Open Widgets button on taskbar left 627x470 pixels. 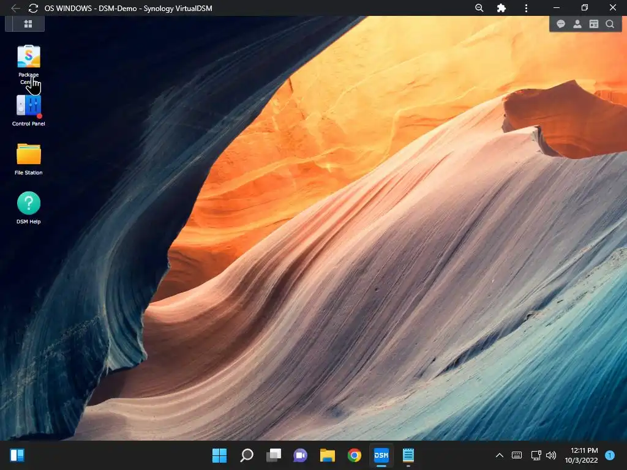[17, 455]
